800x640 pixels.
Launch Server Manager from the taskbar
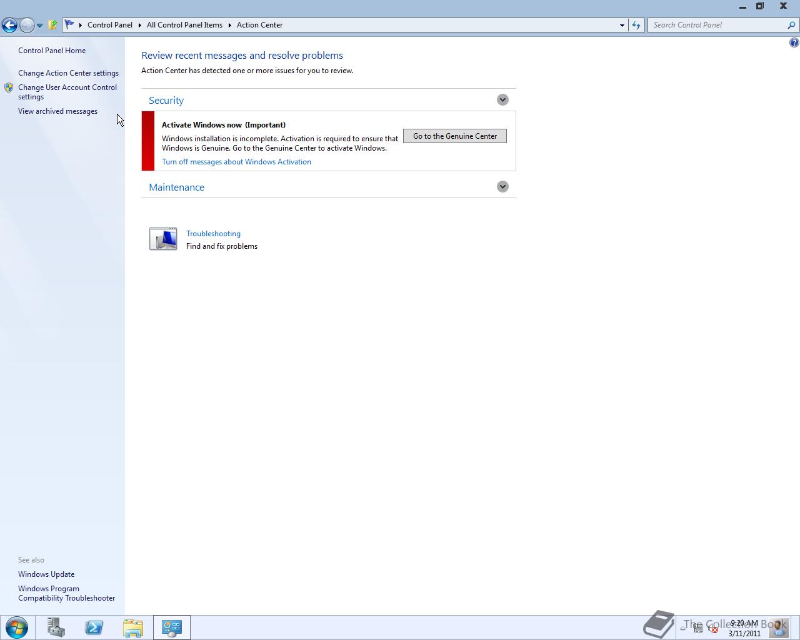click(x=56, y=627)
